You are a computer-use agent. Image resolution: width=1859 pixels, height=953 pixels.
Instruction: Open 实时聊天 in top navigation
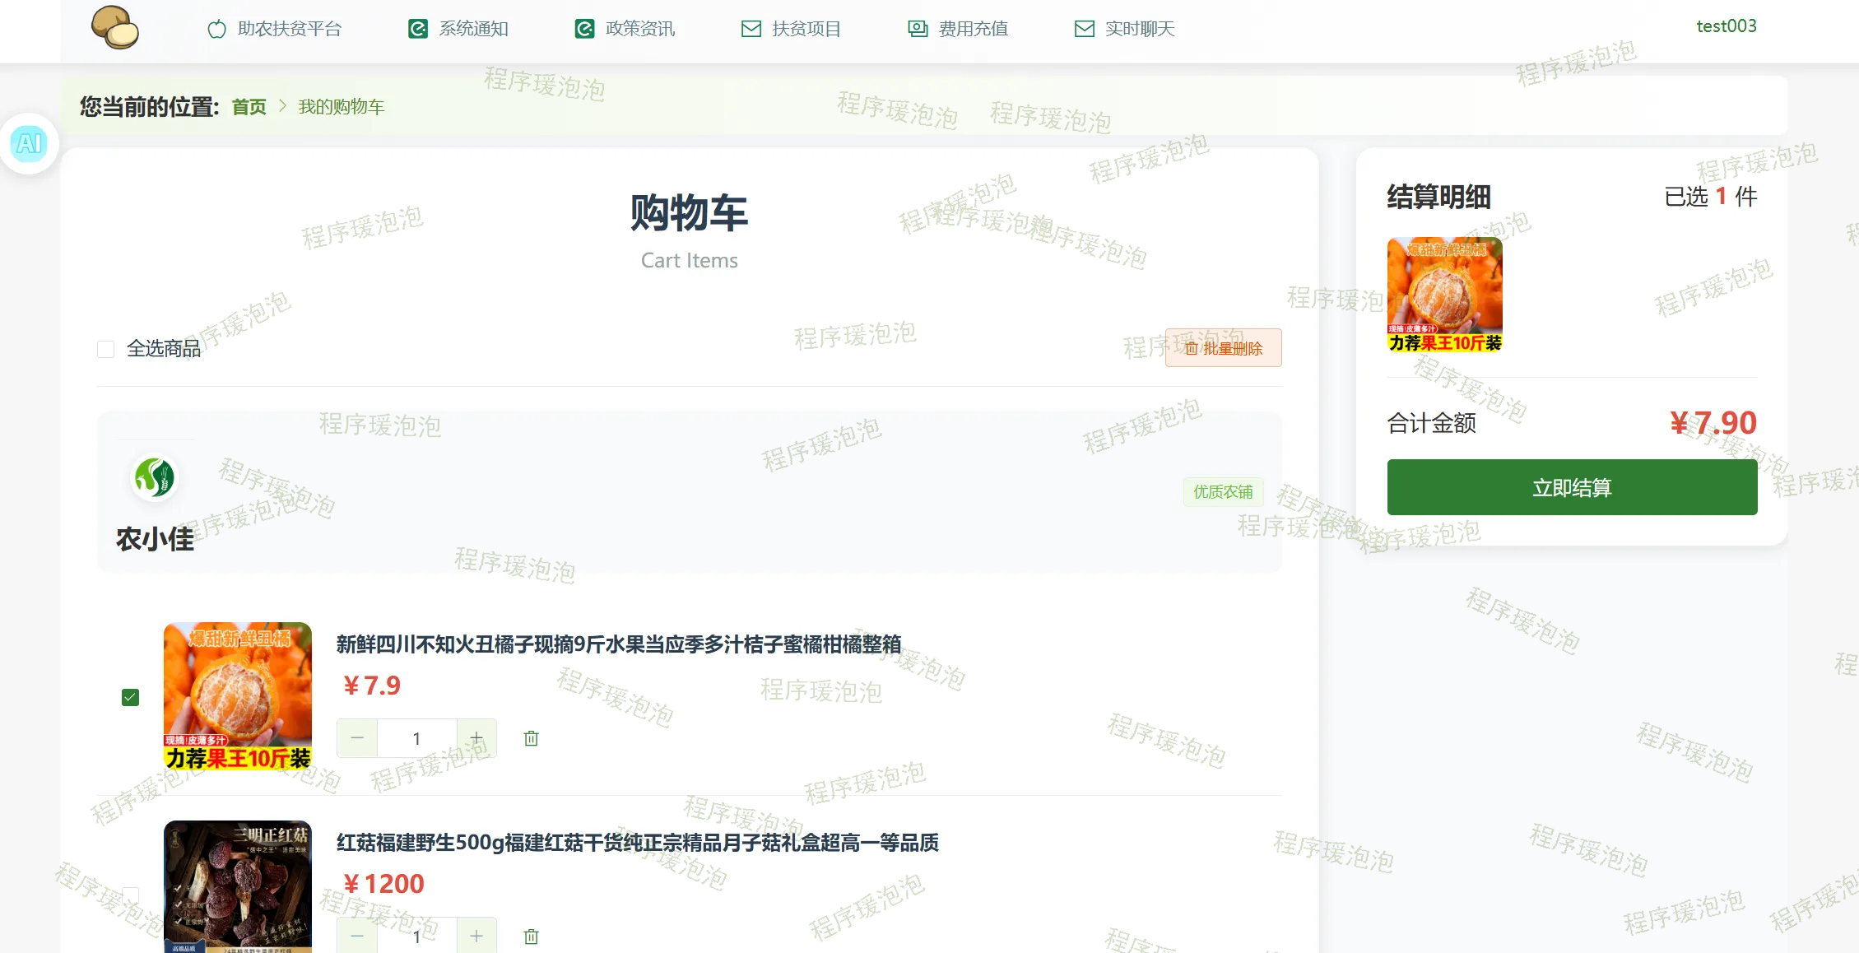(1124, 29)
